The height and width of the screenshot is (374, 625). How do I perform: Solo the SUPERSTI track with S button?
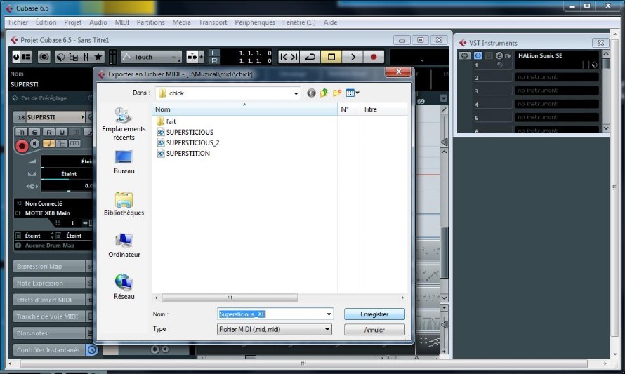34,132
